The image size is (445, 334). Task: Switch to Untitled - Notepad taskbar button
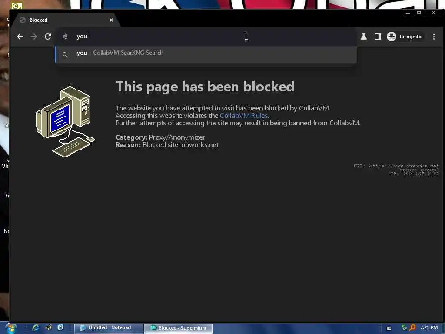(x=109, y=328)
